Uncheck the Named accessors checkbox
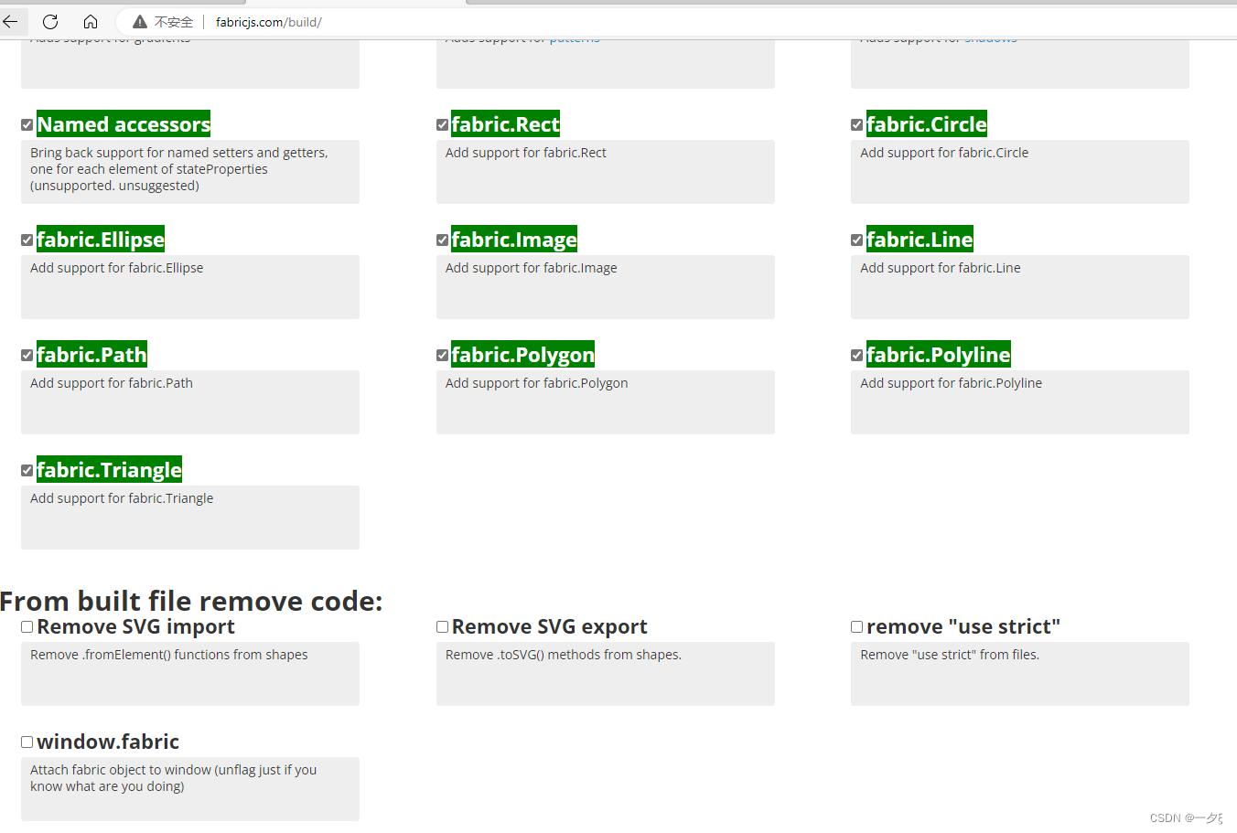1237x833 pixels. (x=27, y=125)
